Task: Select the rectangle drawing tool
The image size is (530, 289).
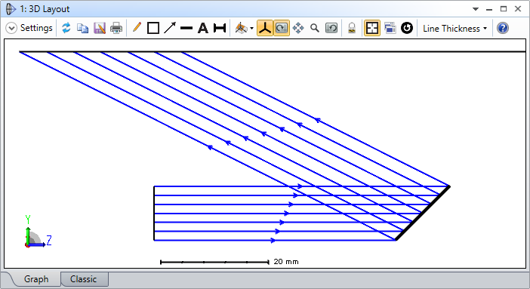Action: point(153,28)
